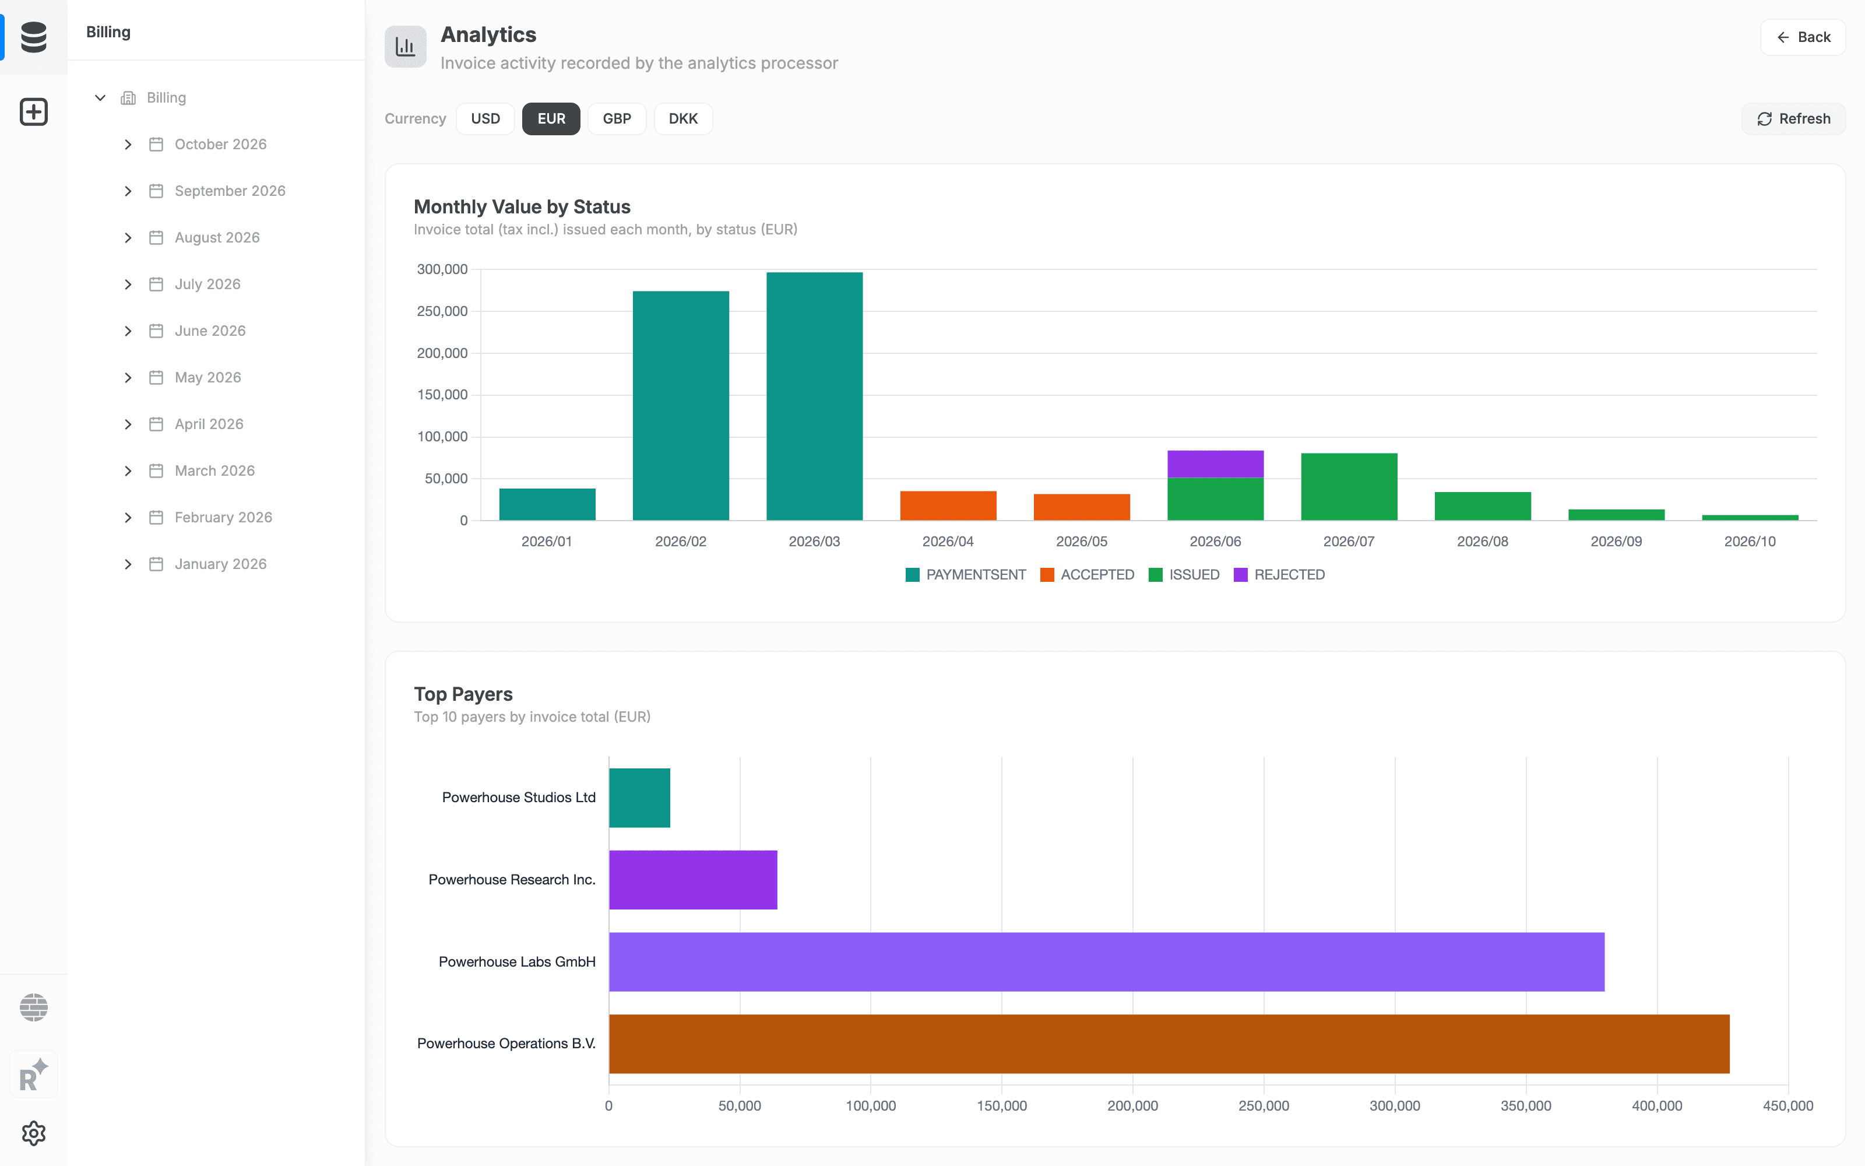Expand the March 2026 folder
The image size is (1865, 1166).
pyautogui.click(x=128, y=471)
